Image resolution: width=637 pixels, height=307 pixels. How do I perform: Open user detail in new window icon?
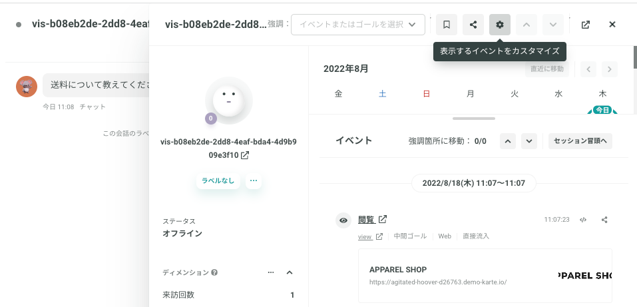click(585, 25)
